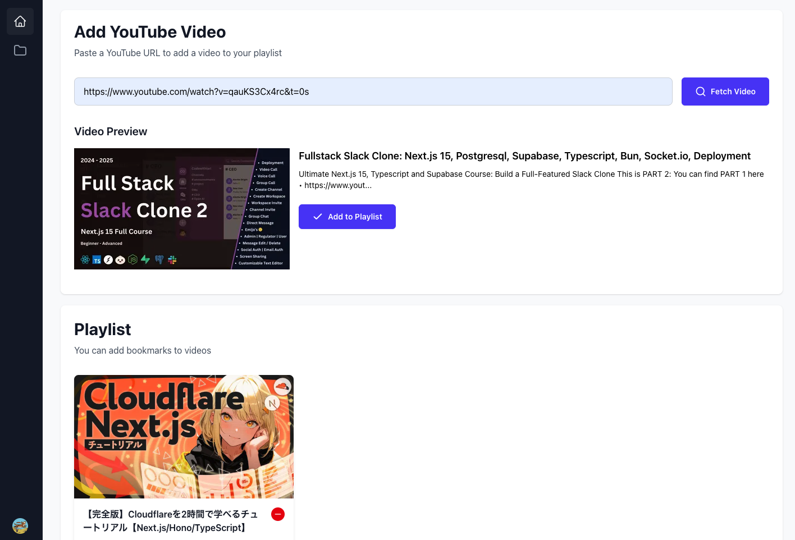This screenshot has height=540, width=795.
Task: Open the Home page in sidebar
Action: point(20,21)
